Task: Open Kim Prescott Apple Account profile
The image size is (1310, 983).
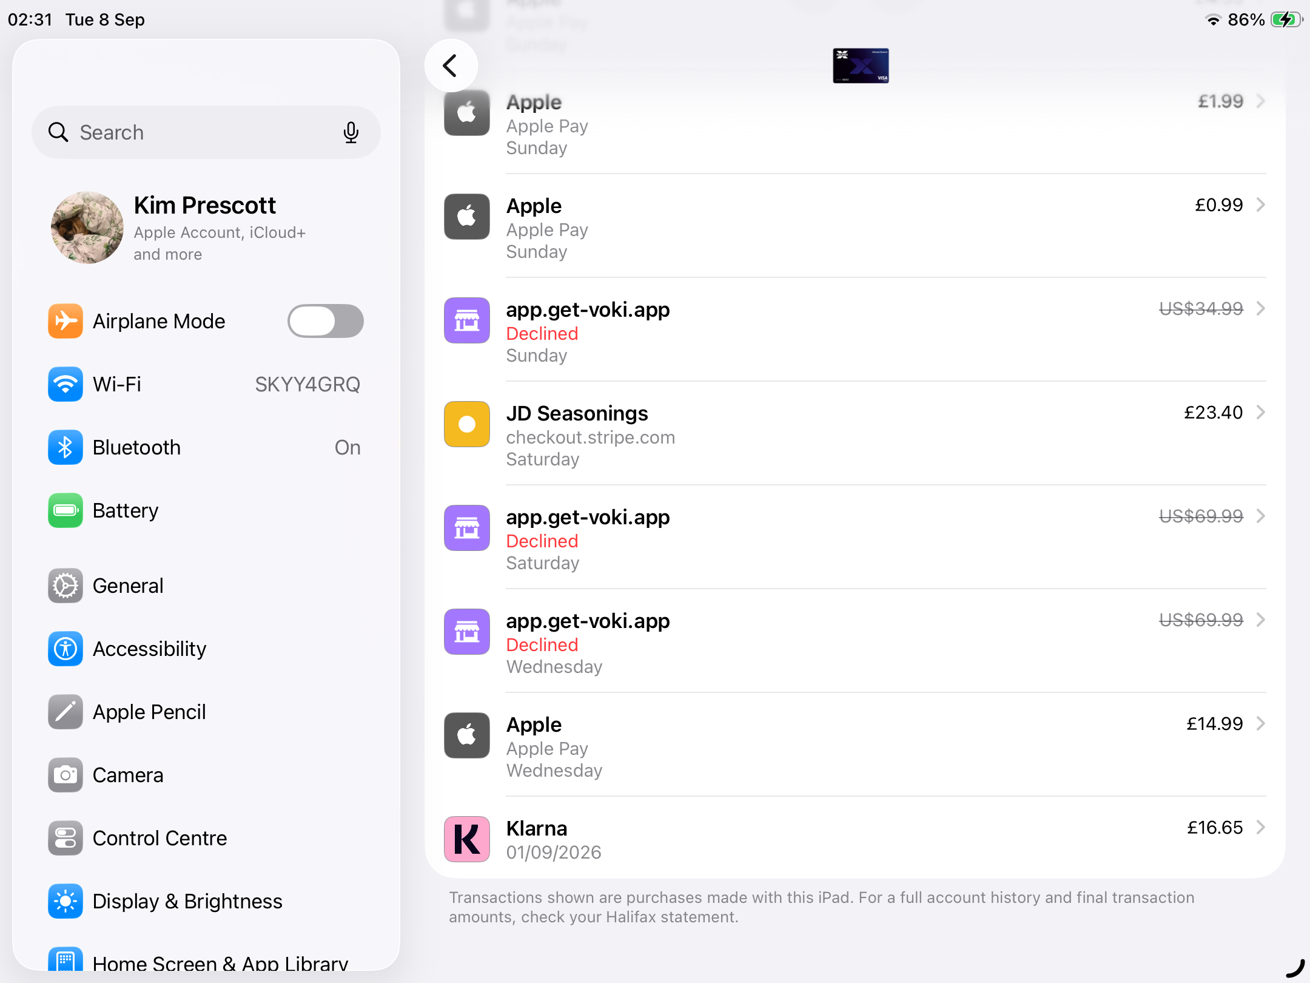Action: pos(206,228)
